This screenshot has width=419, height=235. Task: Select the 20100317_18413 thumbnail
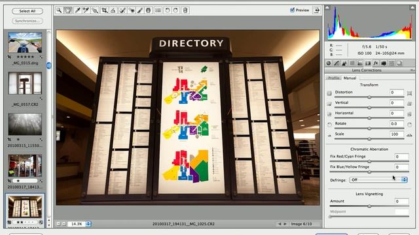pyautogui.click(x=25, y=166)
